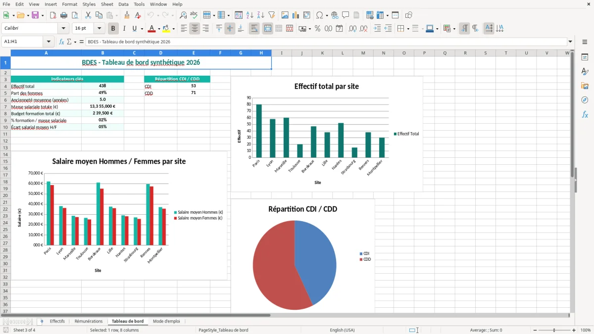The height and width of the screenshot is (334, 594).
Task: Apply the yellow Background Color swatch
Action: click(166, 29)
